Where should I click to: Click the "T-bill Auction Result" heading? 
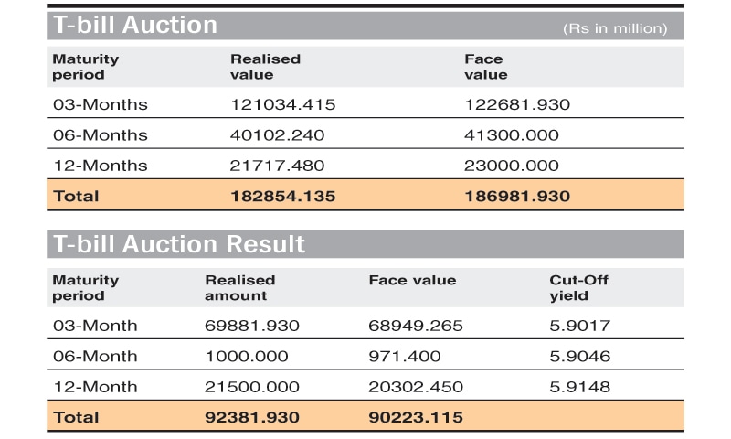pos(179,244)
